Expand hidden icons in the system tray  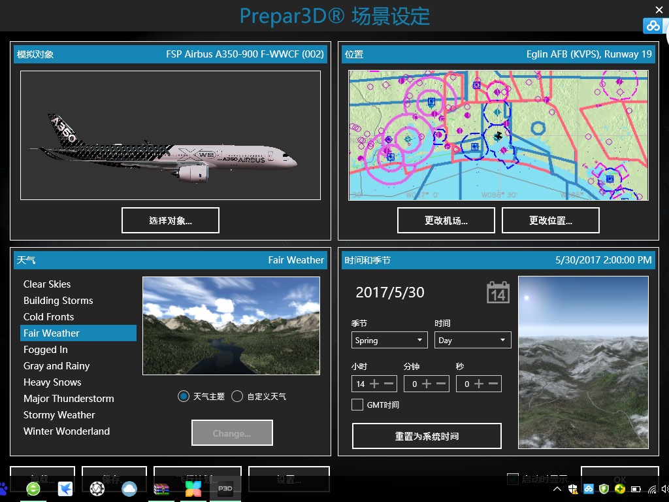[557, 488]
